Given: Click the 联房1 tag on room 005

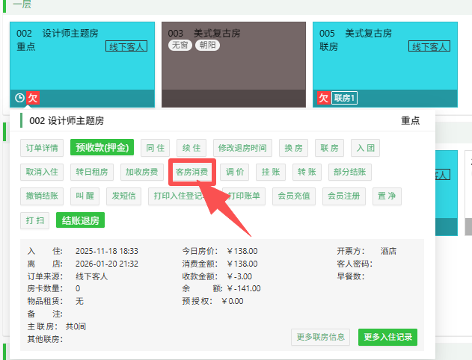Looking at the screenshot, I should [x=344, y=98].
